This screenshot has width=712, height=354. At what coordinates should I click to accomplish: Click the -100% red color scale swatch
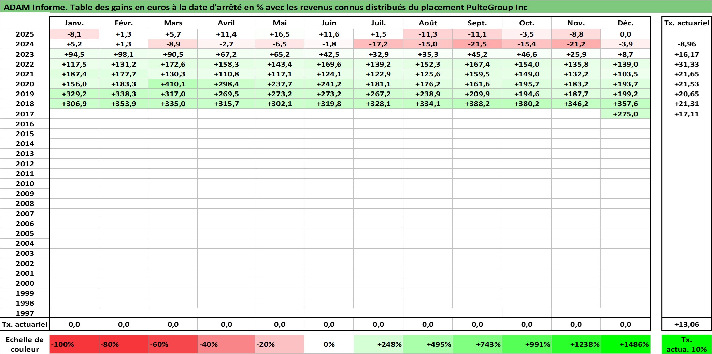point(74,344)
